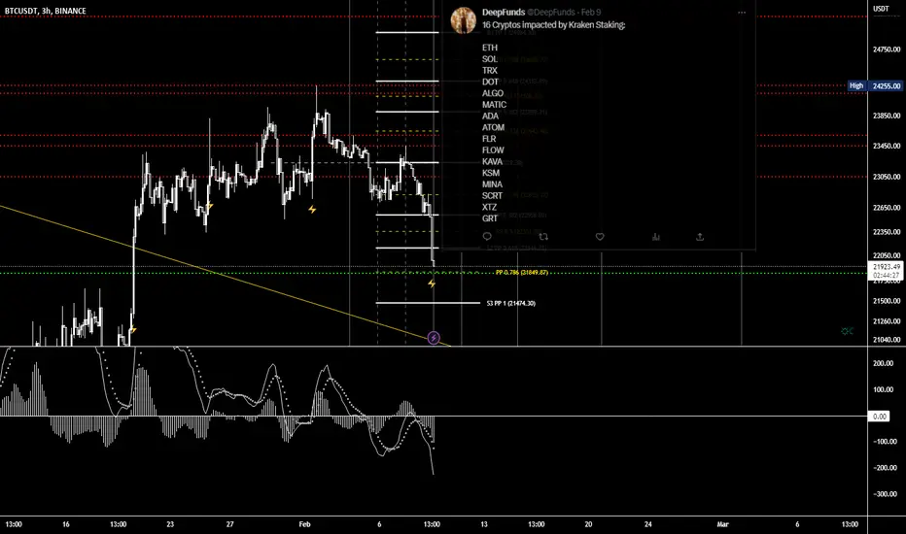
Task: Click the 23850.00 price axis label
Action: pos(887,117)
